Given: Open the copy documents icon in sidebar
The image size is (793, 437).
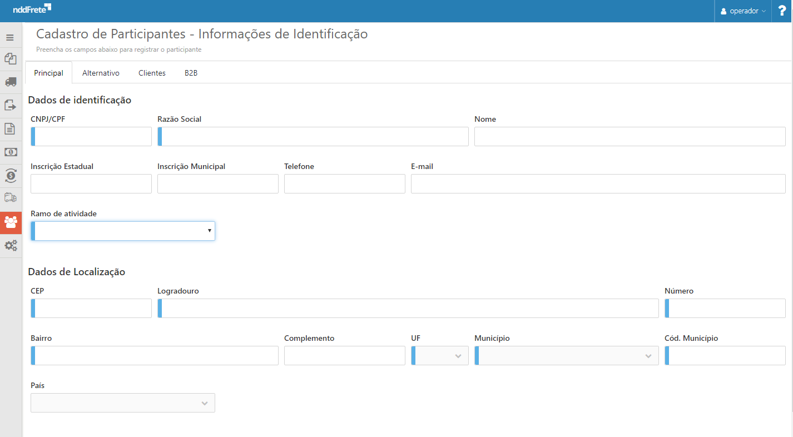Looking at the screenshot, I should tap(10, 58).
